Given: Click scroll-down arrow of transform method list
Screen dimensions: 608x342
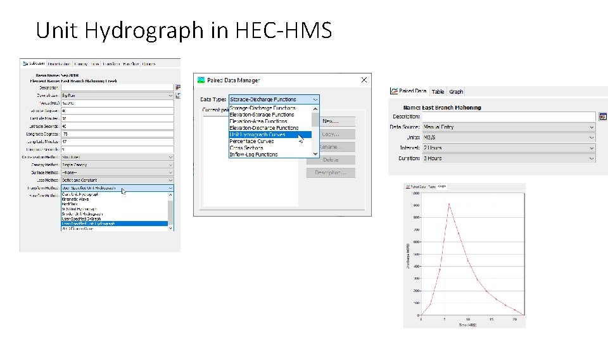Looking at the screenshot, I should coord(170,229).
